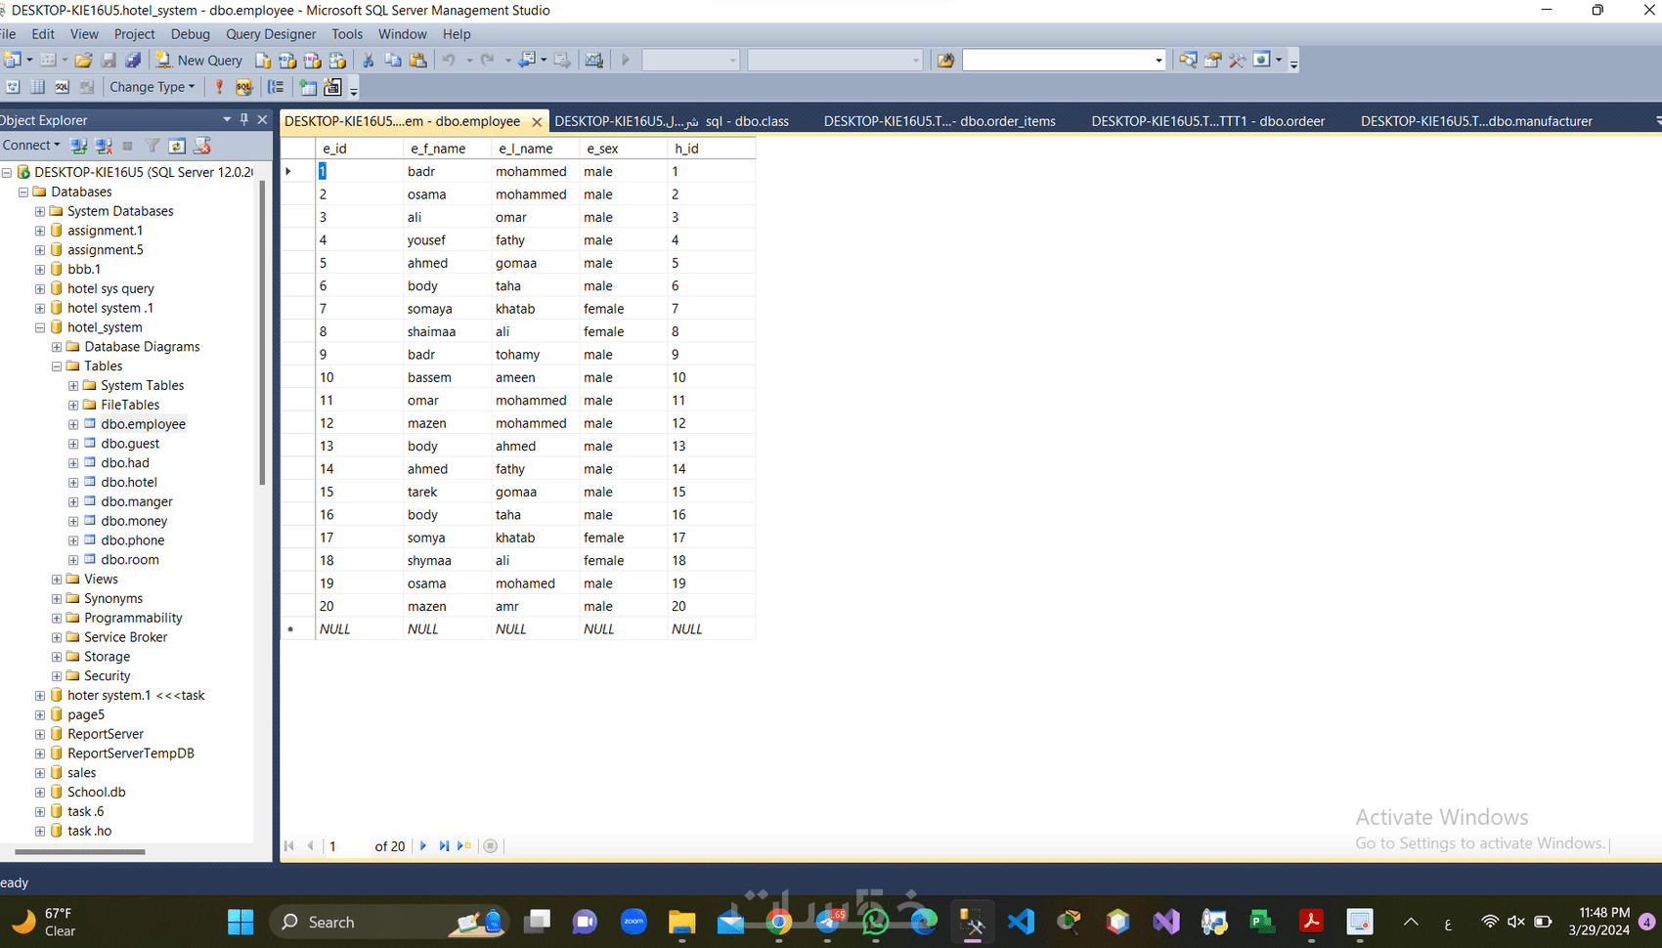Click the Object Explorer Refresh icon
1662x948 pixels.
[177, 146]
